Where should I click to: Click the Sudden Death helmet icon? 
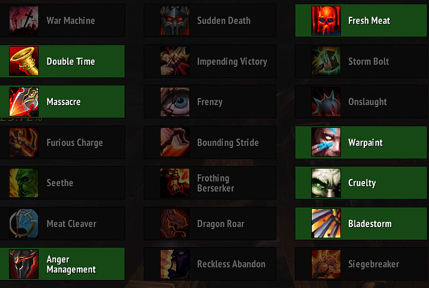pos(175,21)
